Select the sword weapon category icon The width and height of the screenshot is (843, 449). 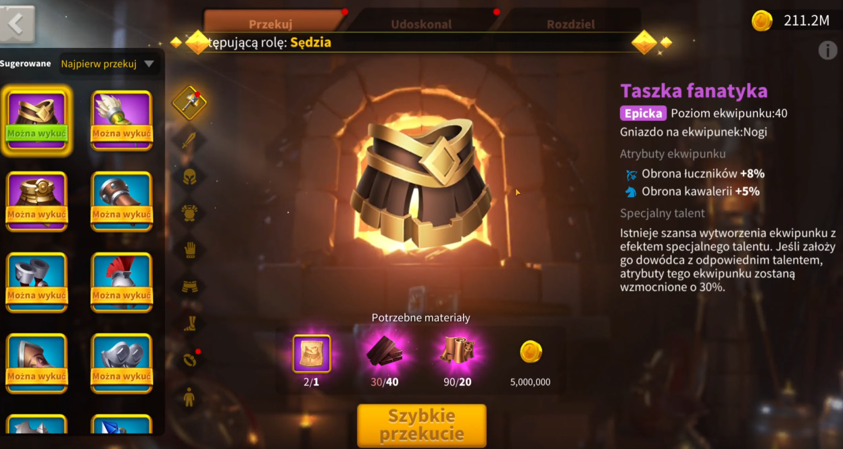[x=189, y=140]
